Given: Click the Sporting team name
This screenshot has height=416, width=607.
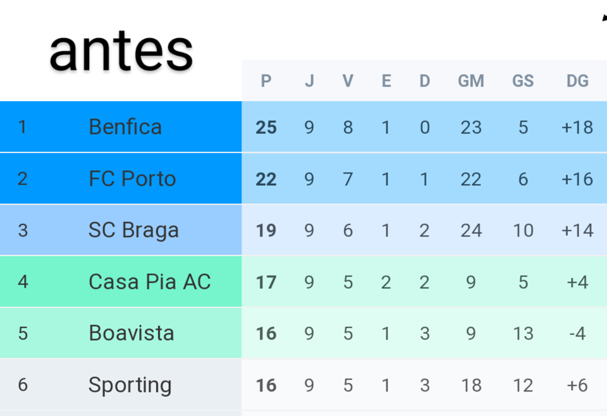Looking at the screenshot, I should [x=130, y=384].
